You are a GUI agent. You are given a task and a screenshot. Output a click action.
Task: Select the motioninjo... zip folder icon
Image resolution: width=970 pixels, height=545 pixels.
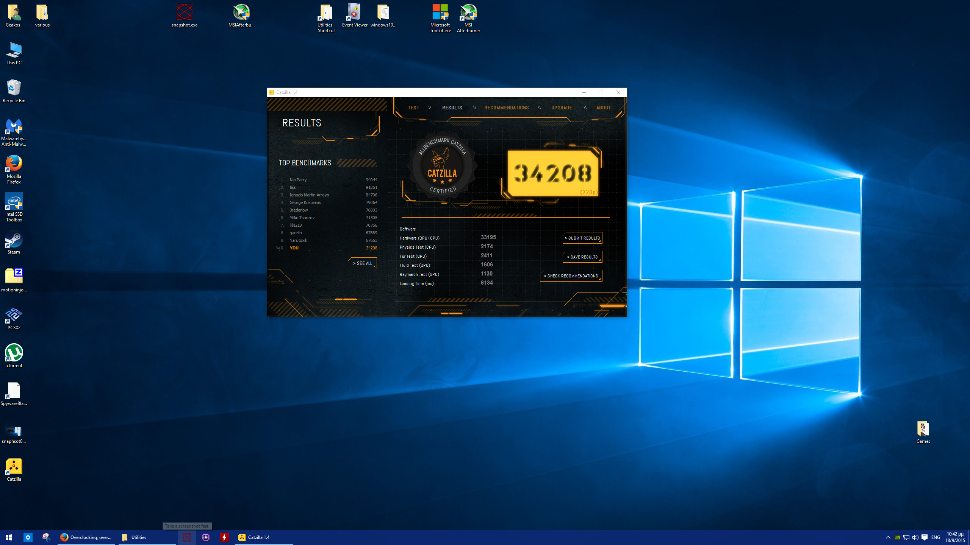pos(14,280)
